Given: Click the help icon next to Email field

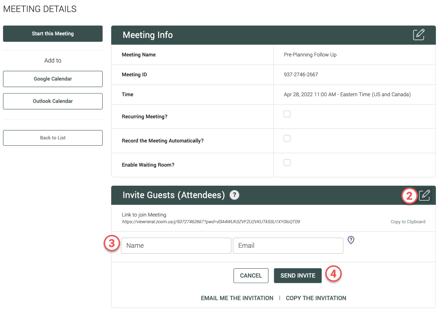Looking at the screenshot, I should point(351,240).
